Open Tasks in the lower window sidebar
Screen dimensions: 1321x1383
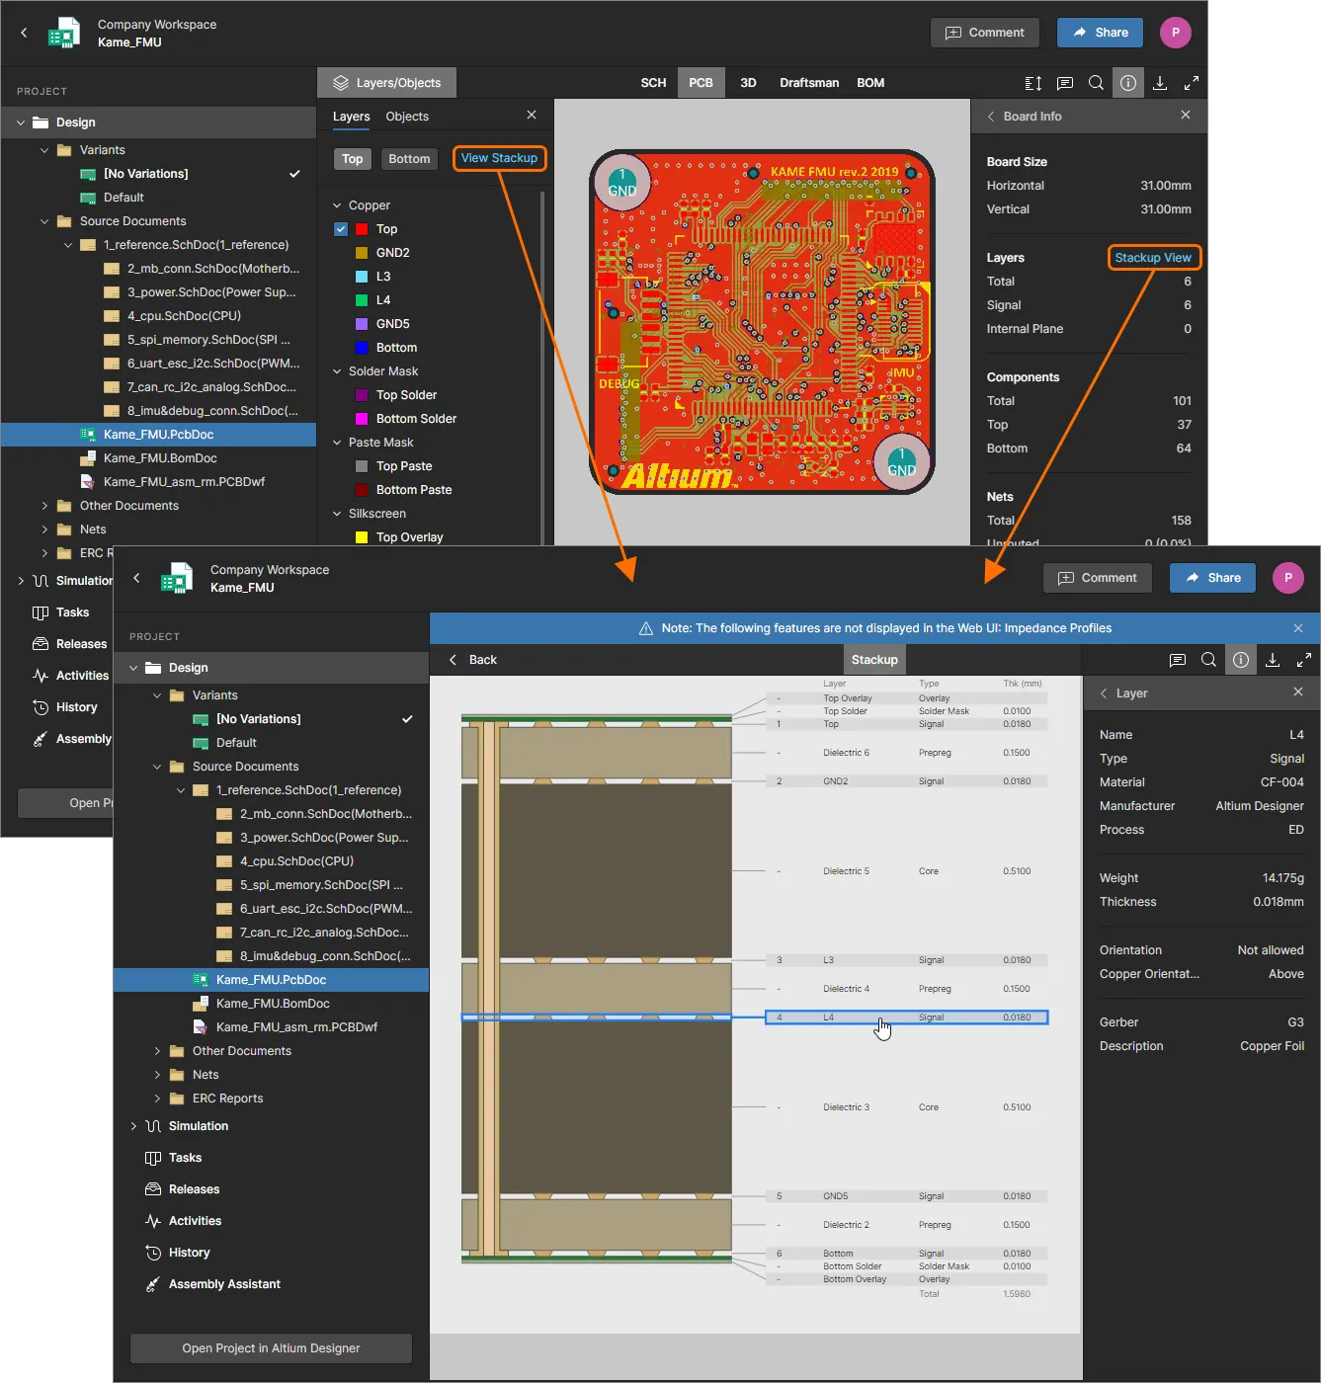coord(185,1158)
